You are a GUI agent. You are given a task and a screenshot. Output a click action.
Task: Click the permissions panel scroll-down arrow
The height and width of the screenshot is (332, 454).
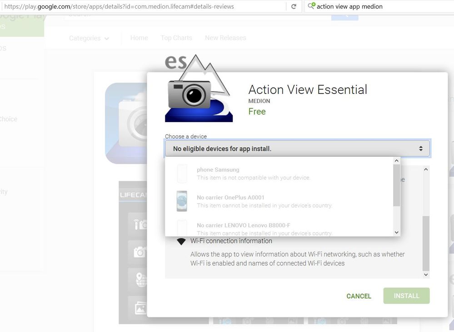click(426, 274)
